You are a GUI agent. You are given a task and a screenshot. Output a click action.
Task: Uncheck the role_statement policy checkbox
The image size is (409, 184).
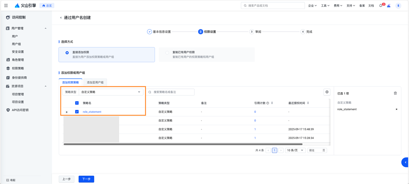tap(77, 112)
